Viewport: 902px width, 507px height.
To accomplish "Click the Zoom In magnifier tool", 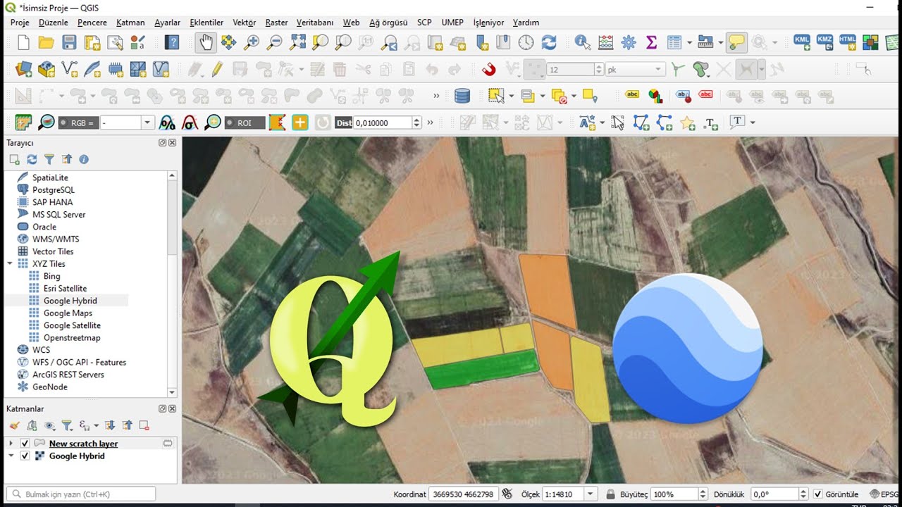I will click(252, 43).
